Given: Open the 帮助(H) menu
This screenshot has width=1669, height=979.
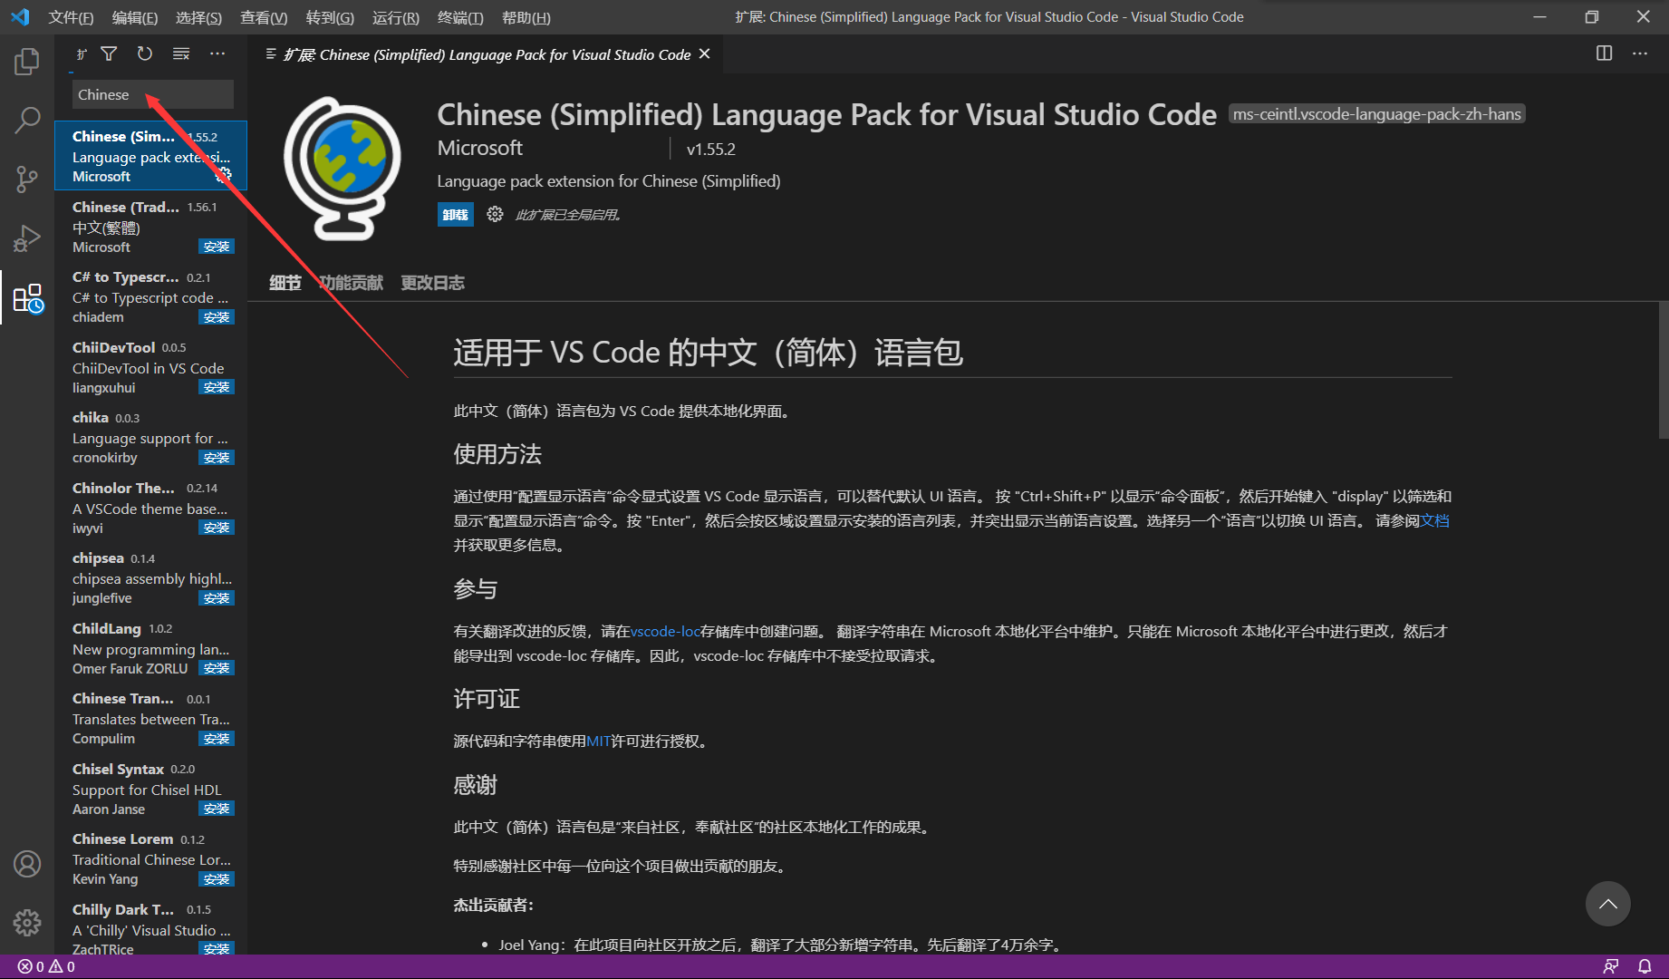Looking at the screenshot, I should coord(526,17).
